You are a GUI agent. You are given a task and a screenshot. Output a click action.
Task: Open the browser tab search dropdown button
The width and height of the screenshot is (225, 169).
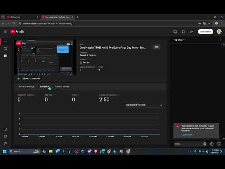[x=3, y=17]
